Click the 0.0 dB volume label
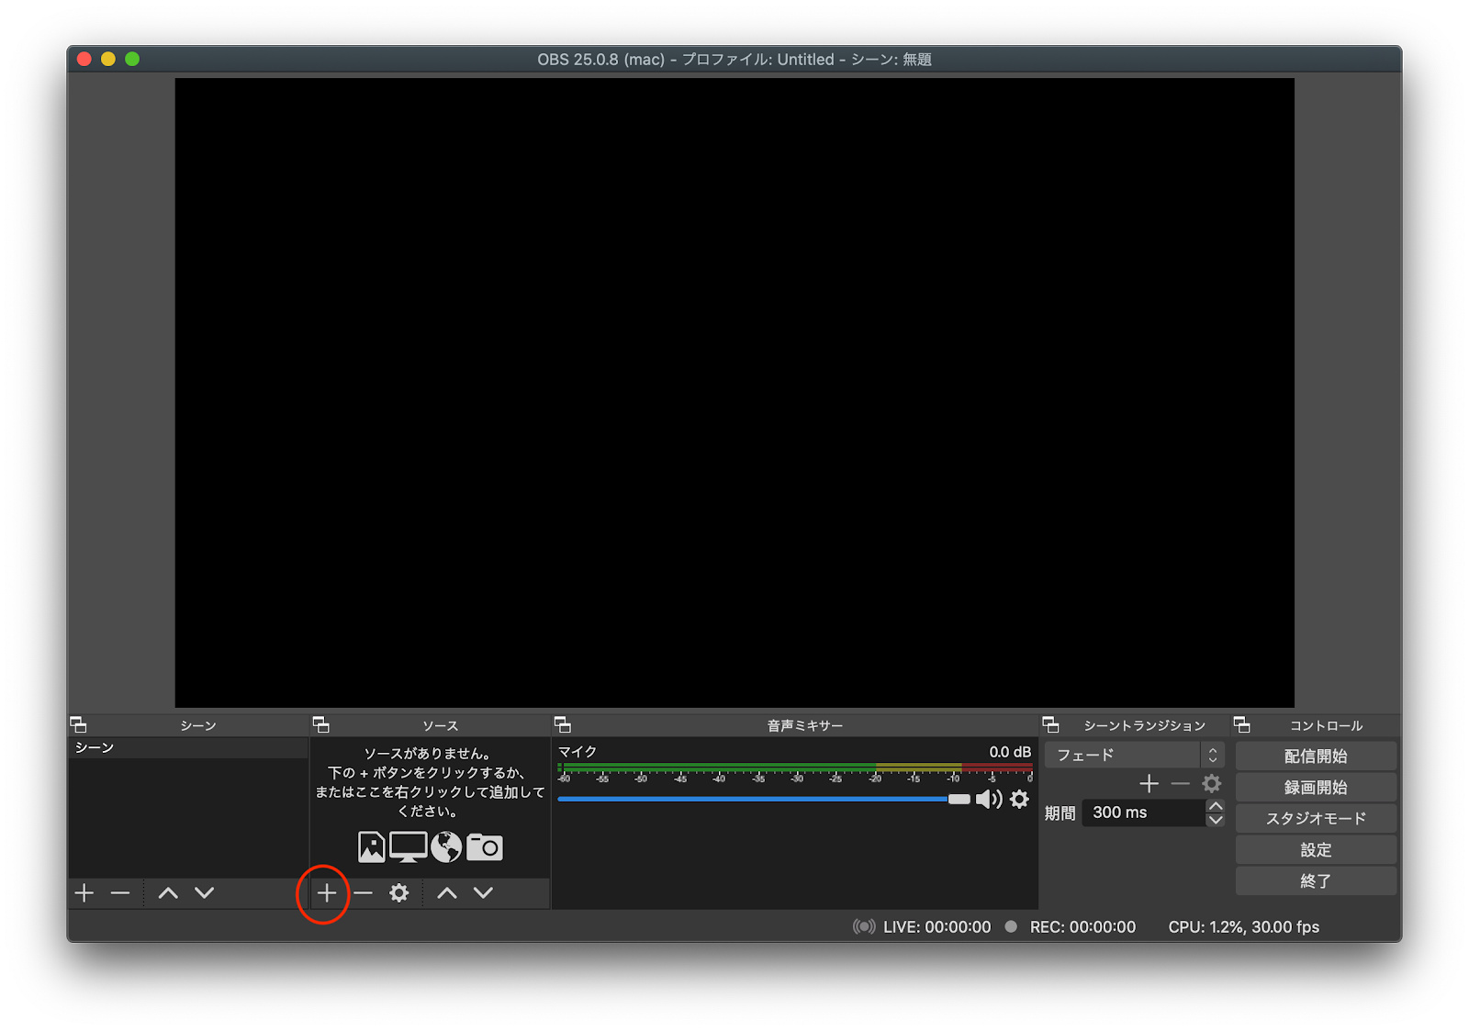This screenshot has height=1031, width=1469. 1010,752
